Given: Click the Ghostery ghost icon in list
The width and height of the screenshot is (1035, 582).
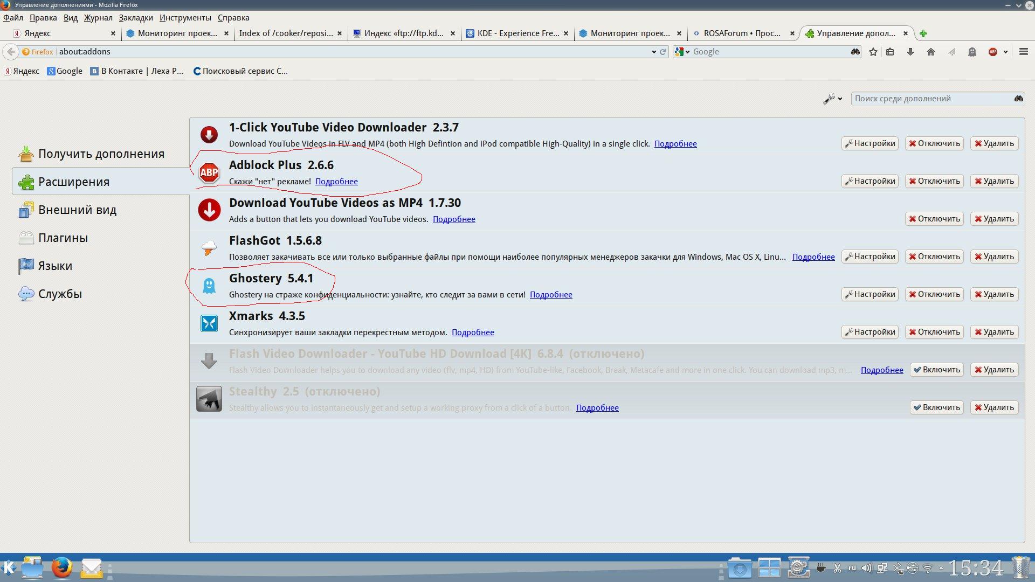Looking at the screenshot, I should 209,286.
